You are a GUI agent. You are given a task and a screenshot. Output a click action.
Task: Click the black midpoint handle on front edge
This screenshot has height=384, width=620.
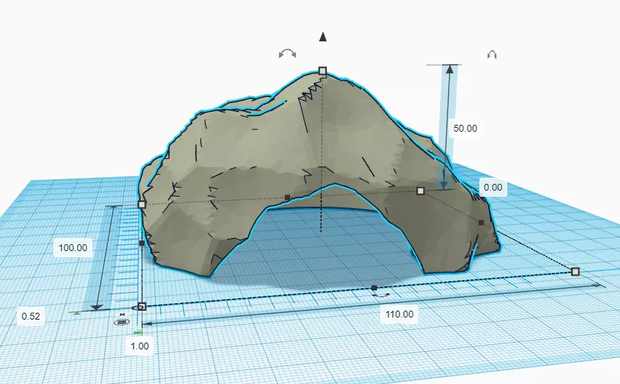click(374, 288)
